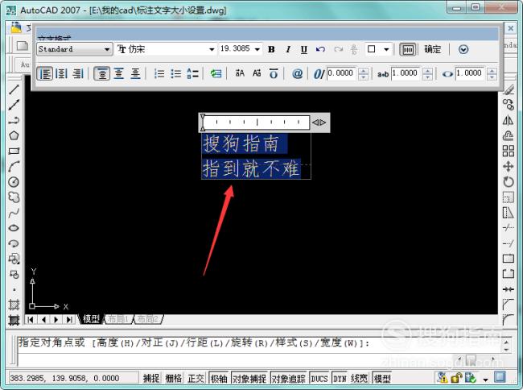Set paragraph center alignment

coord(61,73)
